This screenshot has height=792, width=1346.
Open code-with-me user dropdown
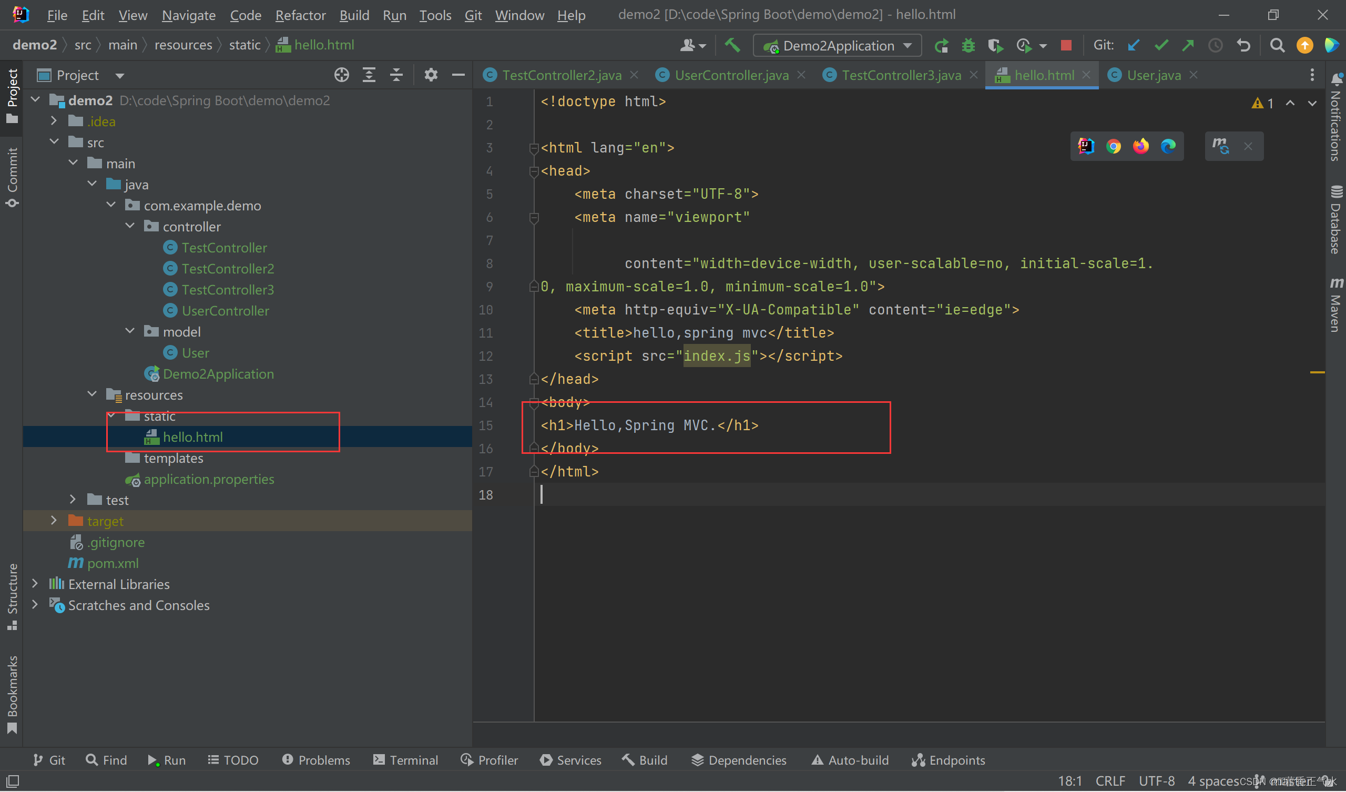pyautogui.click(x=693, y=45)
